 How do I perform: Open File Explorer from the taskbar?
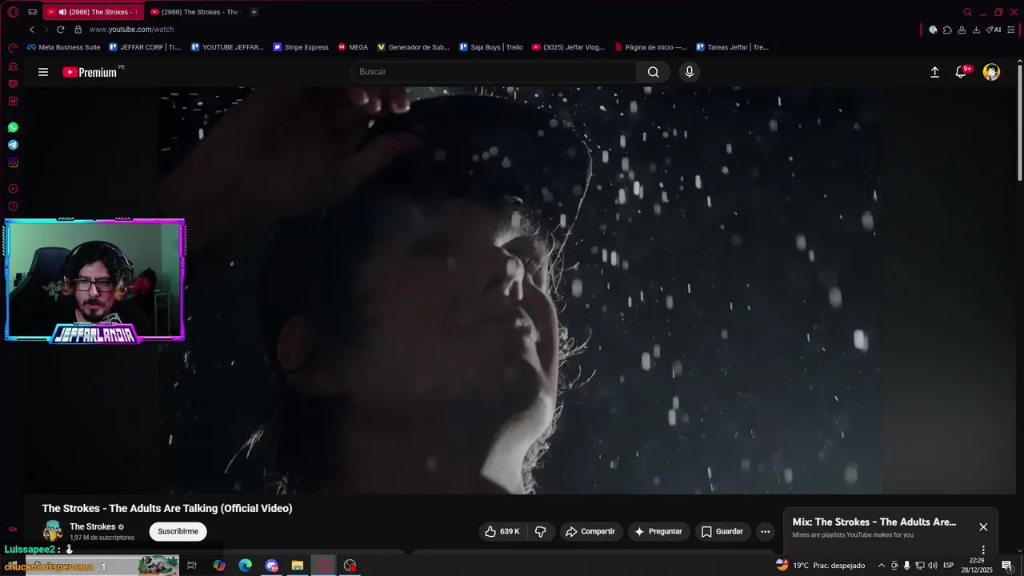pos(298,566)
